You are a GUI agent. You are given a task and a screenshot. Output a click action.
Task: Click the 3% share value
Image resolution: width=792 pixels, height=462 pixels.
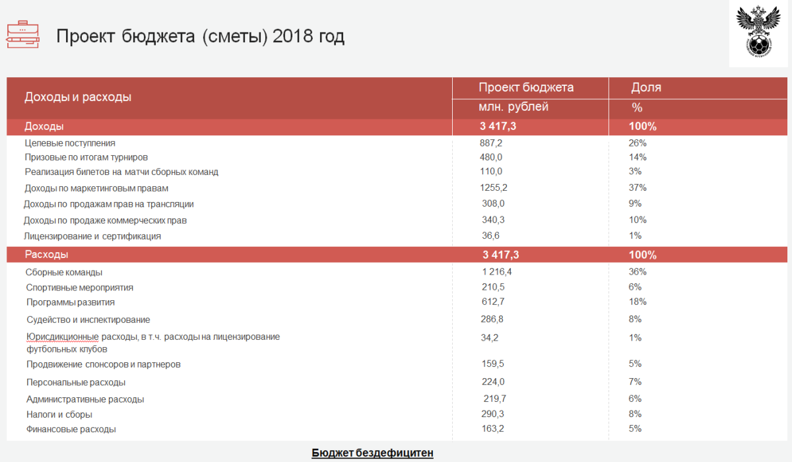coord(635,172)
